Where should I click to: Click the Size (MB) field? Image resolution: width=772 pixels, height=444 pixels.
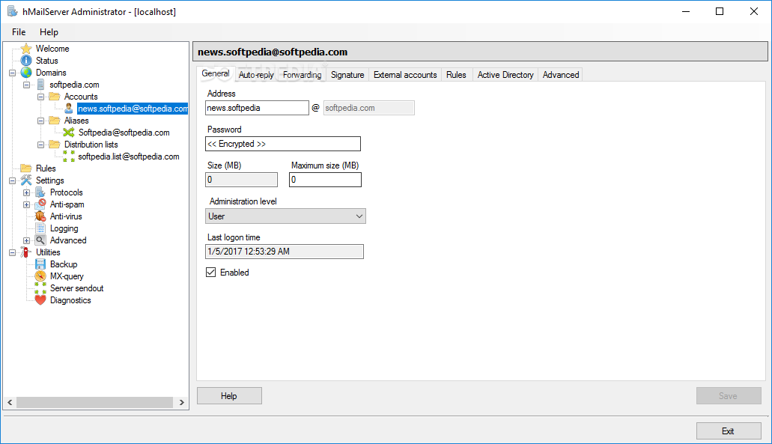click(241, 180)
